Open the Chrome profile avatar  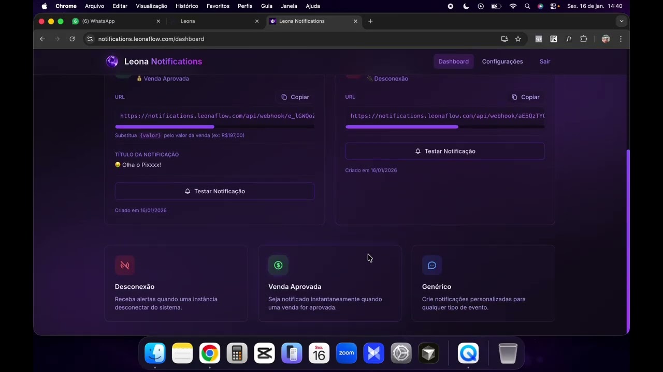click(606, 39)
